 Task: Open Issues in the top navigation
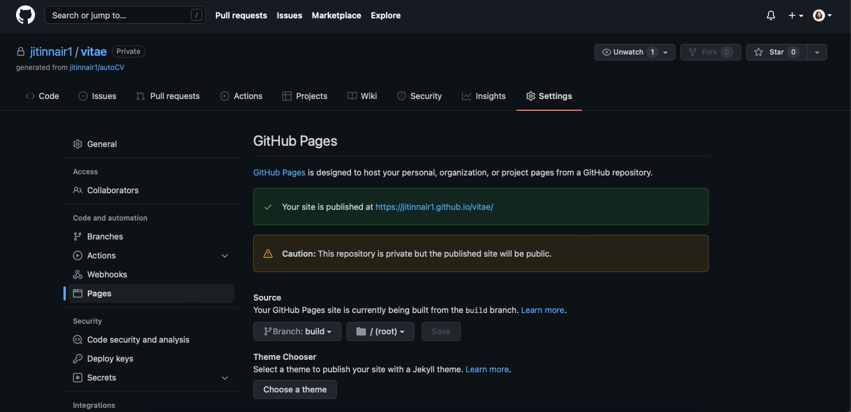click(289, 15)
